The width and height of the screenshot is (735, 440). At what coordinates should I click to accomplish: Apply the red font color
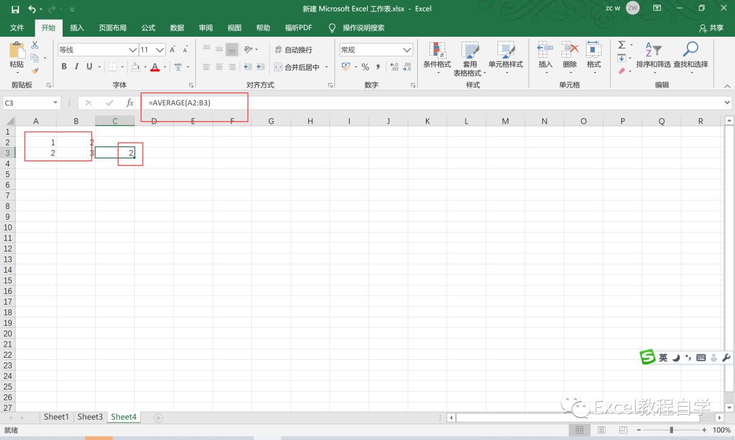(155, 67)
